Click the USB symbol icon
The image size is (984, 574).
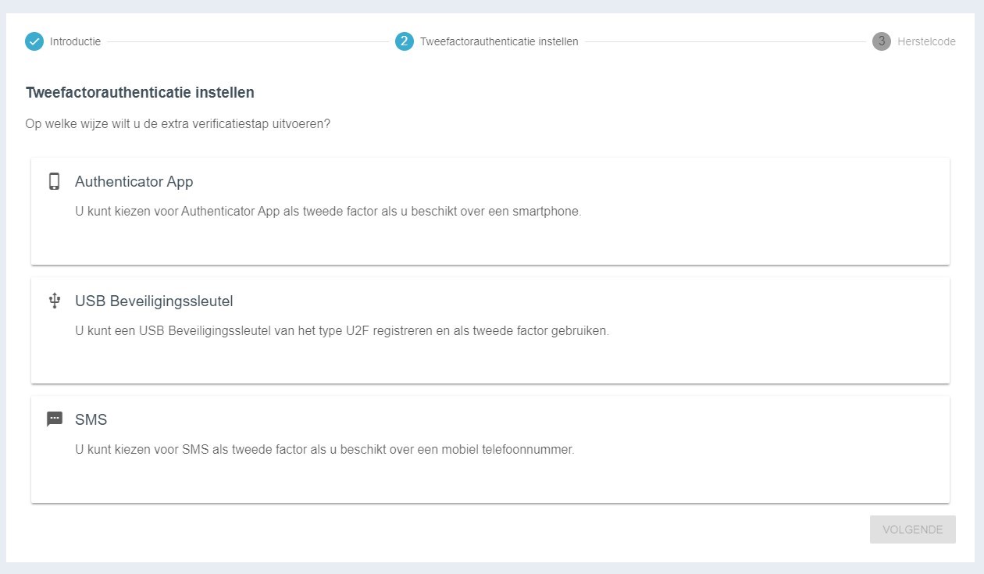coord(54,301)
